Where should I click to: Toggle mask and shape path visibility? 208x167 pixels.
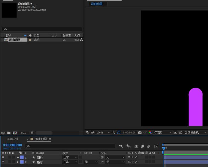119,132
